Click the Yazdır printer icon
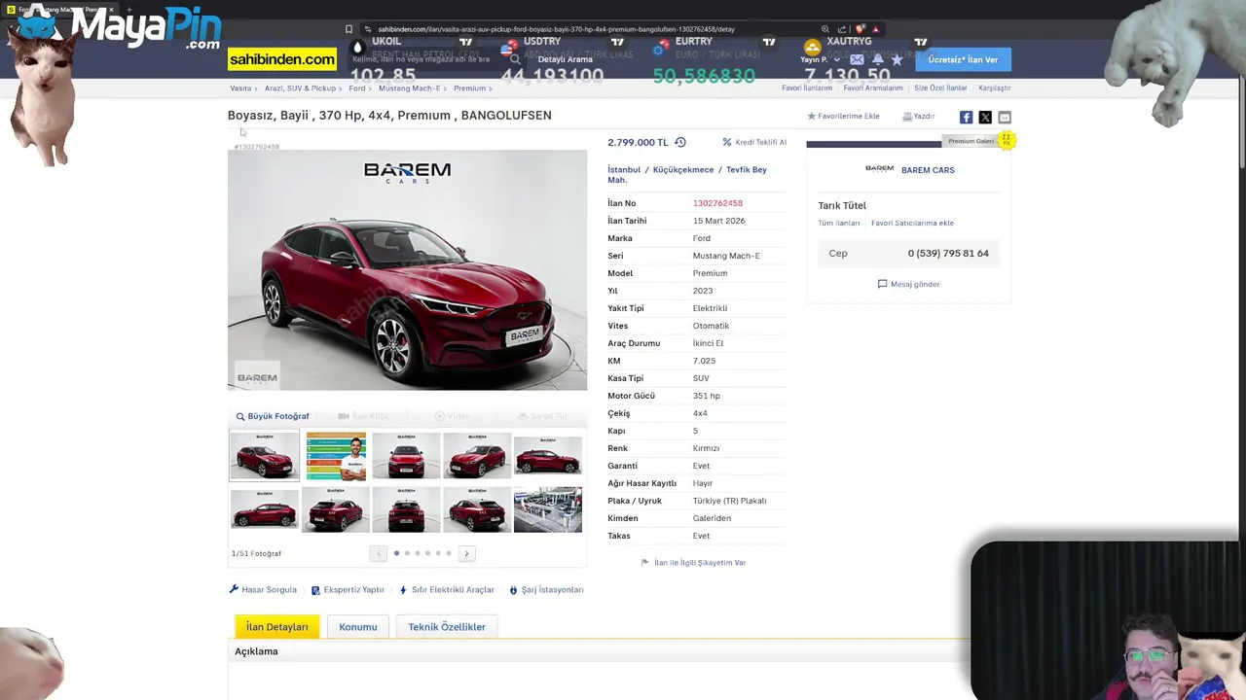The image size is (1246, 700). coord(907,117)
